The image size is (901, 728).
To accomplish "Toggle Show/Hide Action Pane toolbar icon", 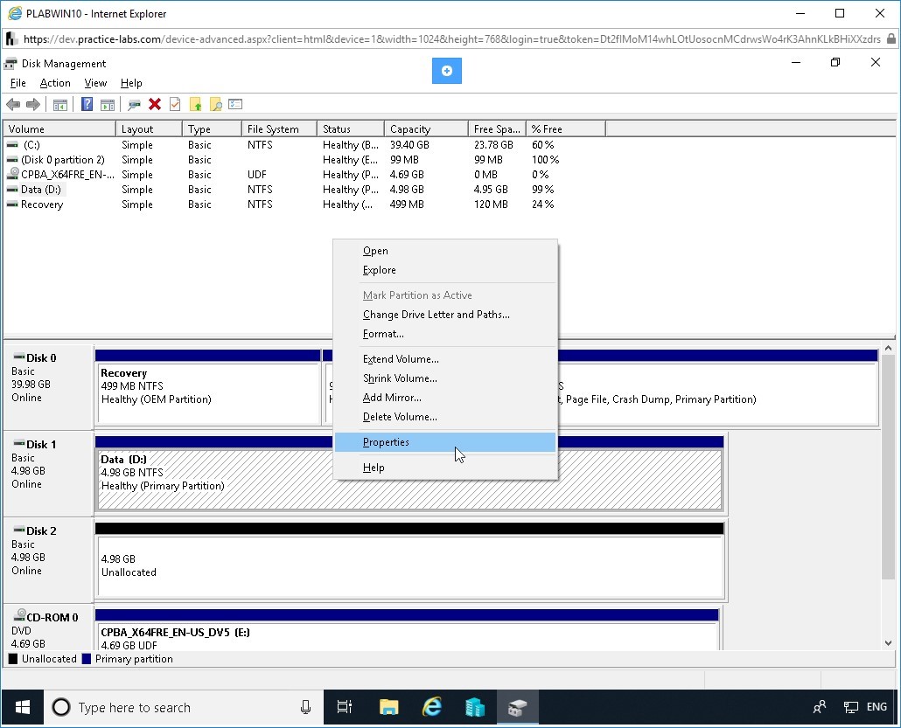I will tap(108, 105).
